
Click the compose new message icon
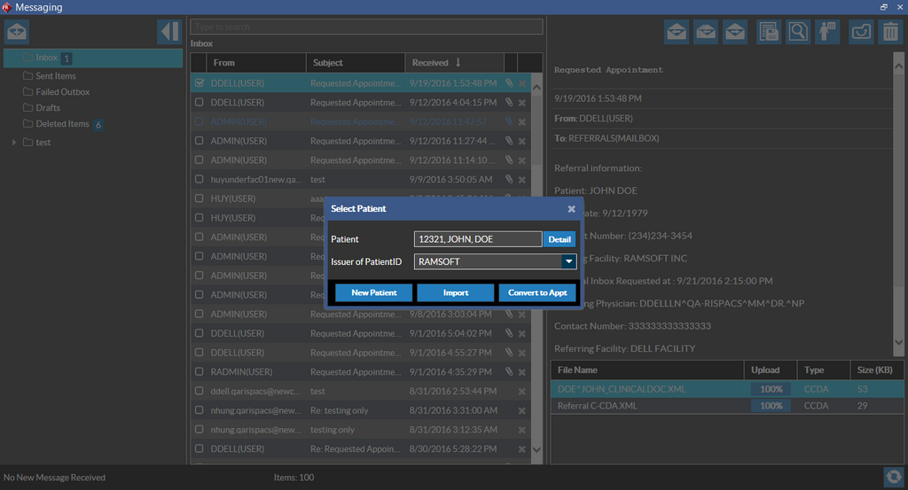coord(17,32)
